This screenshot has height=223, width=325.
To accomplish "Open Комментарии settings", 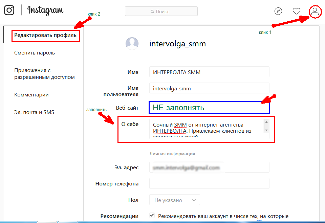I will 31,95.
